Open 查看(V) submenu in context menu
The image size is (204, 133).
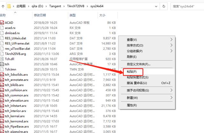click(147, 40)
